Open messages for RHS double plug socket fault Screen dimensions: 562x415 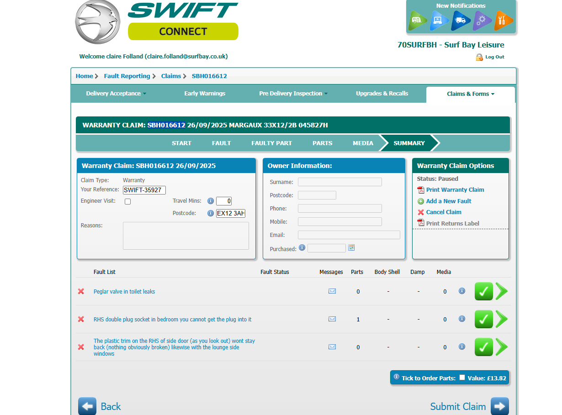click(332, 319)
